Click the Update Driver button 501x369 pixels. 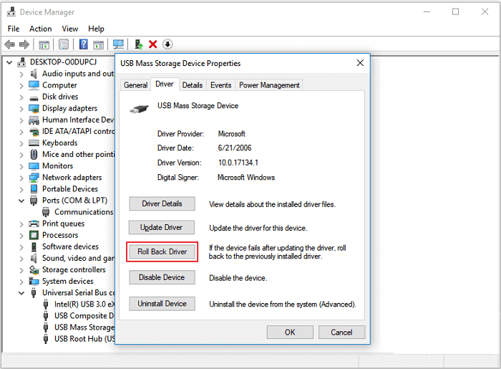click(161, 227)
